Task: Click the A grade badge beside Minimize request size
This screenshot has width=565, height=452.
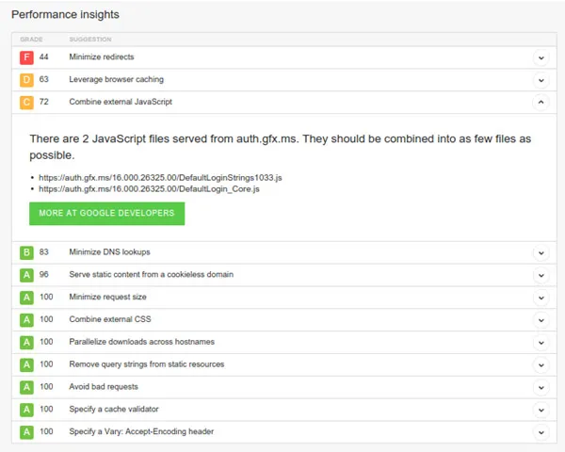Action: click(x=26, y=297)
